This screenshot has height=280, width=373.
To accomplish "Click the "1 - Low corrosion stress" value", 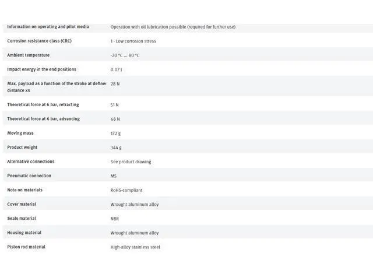I will [x=133, y=41].
